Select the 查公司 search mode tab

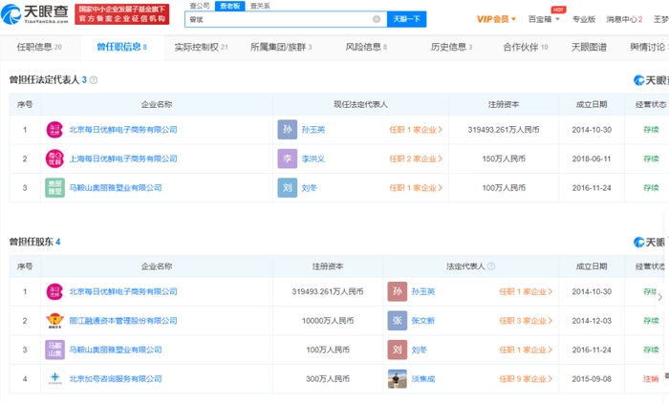click(200, 6)
